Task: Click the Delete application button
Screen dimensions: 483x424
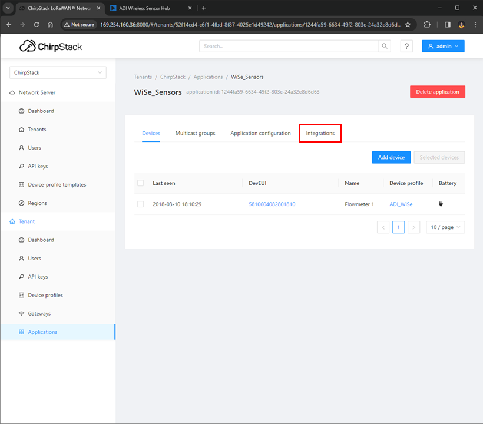Action: tap(437, 92)
